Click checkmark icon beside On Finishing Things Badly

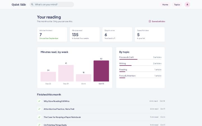[x=39, y=125]
